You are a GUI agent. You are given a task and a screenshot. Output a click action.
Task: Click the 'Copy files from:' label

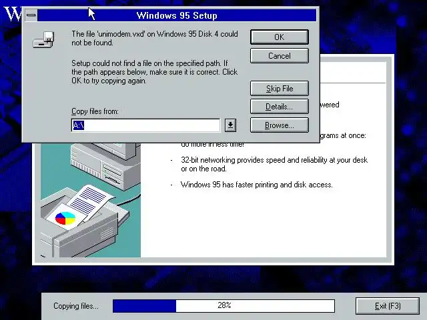coord(95,111)
